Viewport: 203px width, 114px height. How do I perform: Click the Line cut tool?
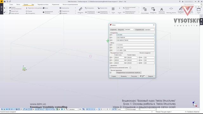tap(14, 11)
